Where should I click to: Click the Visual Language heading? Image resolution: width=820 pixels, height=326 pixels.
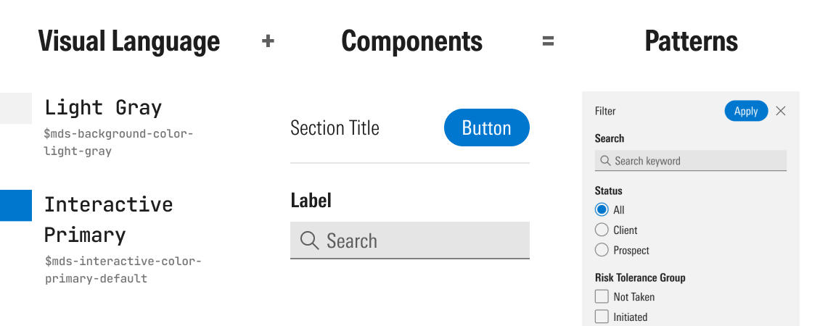click(x=128, y=41)
